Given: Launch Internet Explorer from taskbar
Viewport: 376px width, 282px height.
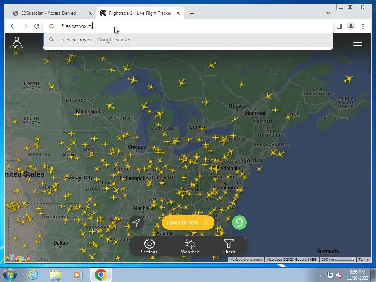Looking at the screenshot, I should click(33, 275).
